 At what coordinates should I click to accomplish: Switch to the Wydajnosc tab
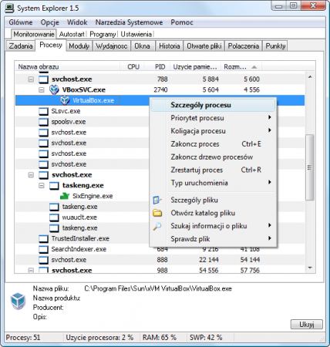coord(112,46)
